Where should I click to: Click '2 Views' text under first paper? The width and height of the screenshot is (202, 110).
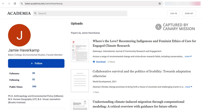pyautogui.click(x=111, y=62)
